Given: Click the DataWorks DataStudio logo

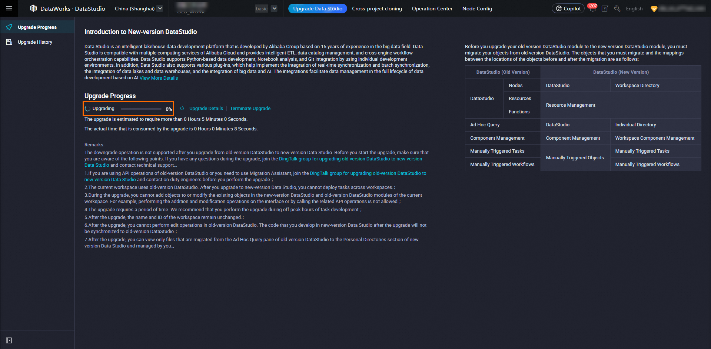Looking at the screenshot, I should (67, 9).
